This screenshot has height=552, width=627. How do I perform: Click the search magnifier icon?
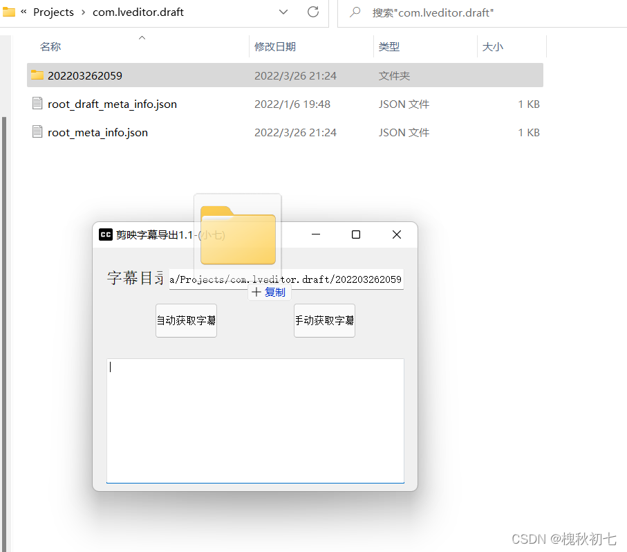[x=355, y=12]
